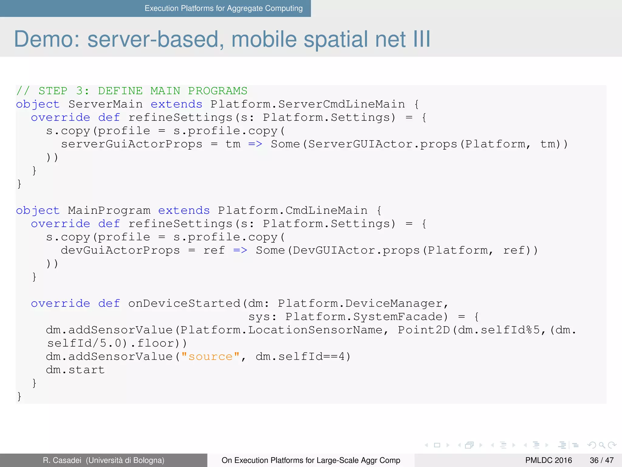622x467 pixels.
Task: Click orange string literal "source"
Action: pyautogui.click(x=210, y=357)
